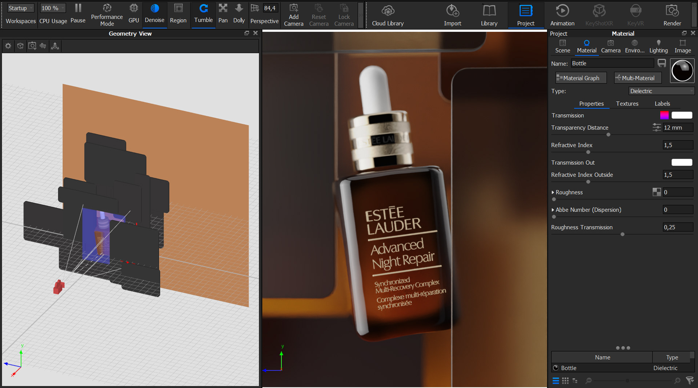Click the Refractive Index value field
Screen dimensions: 698x388
coord(678,145)
